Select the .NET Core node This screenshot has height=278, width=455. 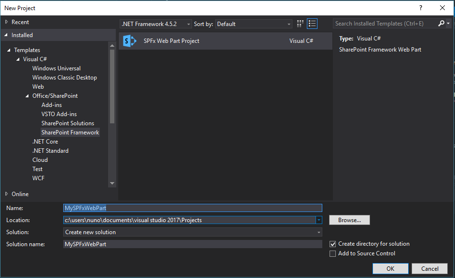coord(45,142)
